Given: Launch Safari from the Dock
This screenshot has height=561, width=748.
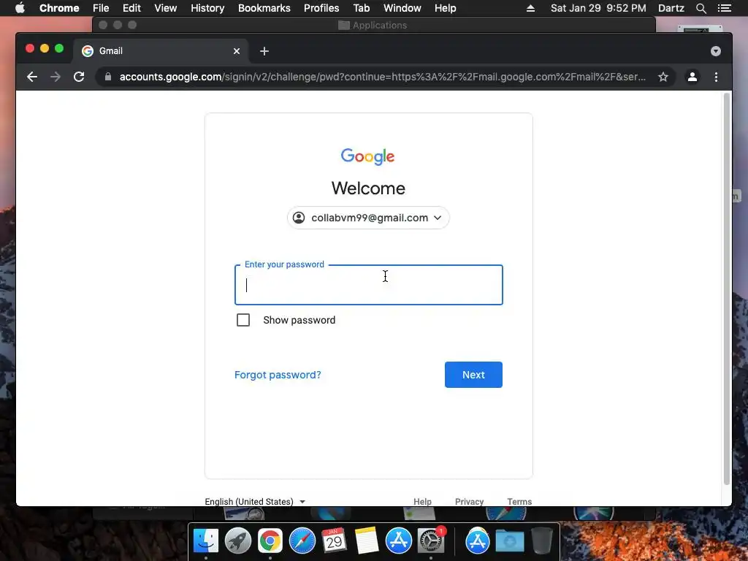Looking at the screenshot, I should tap(302, 541).
